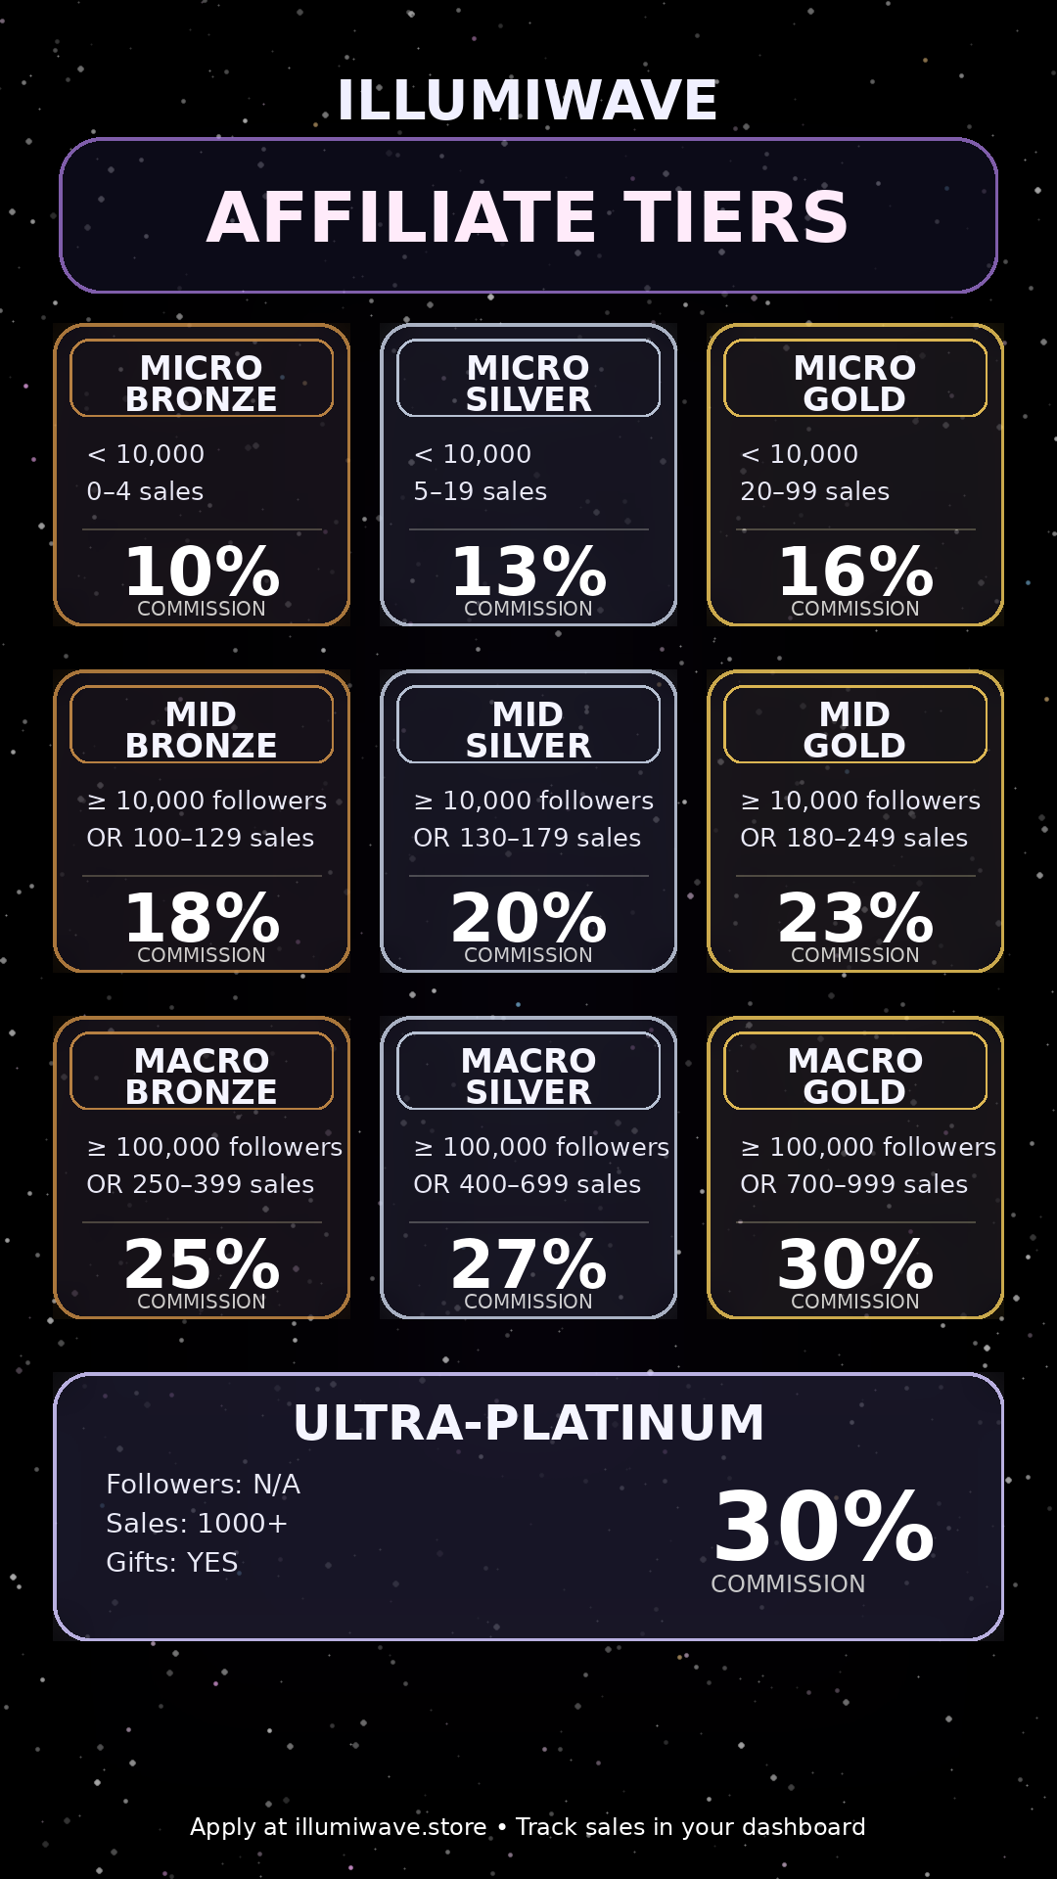Image resolution: width=1057 pixels, height=1879 pixels.
Task: Select the 20% commission figure
Action: (528, 919)
